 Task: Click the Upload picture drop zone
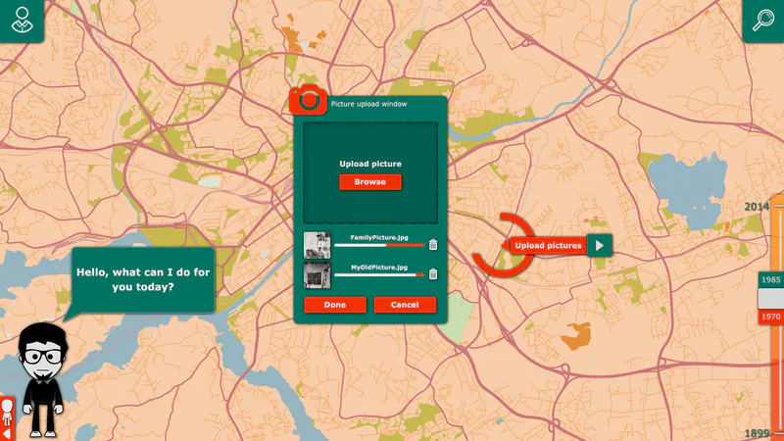[x=370, y=173]
